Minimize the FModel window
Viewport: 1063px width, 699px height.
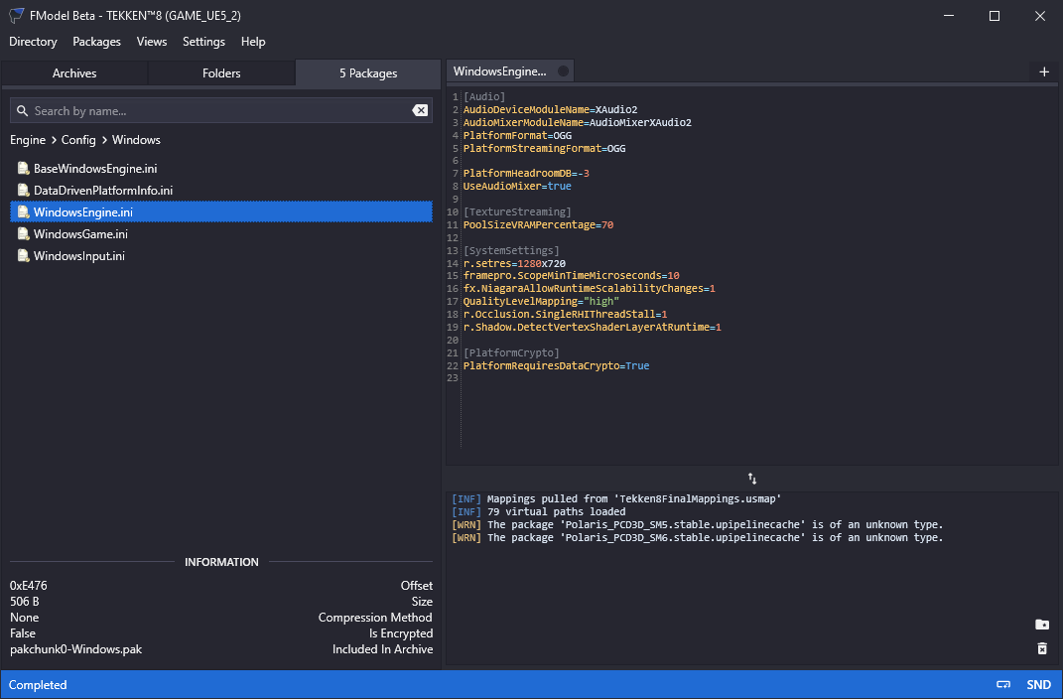[x=949, y=15]
